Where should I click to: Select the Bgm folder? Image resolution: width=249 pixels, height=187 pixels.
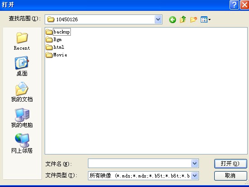point(54,39)
